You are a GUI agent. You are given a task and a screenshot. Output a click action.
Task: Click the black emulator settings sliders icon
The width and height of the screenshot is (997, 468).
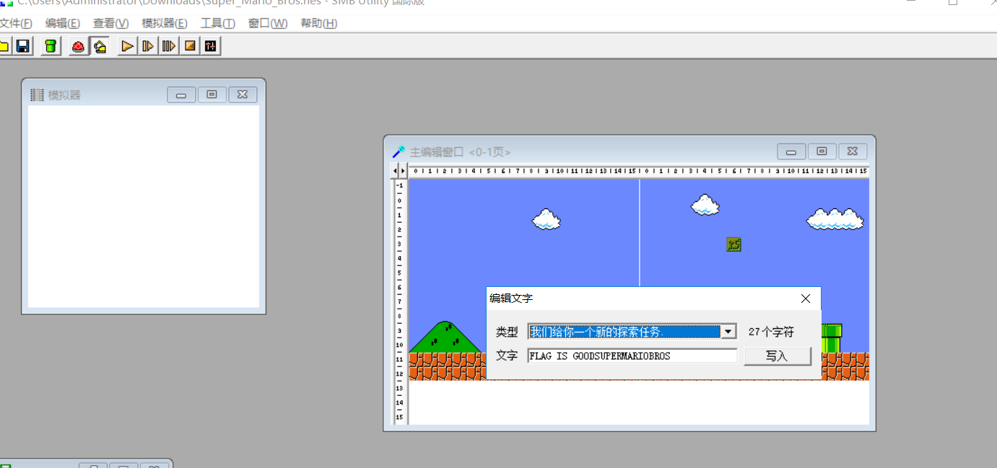(x=210, y=46)
